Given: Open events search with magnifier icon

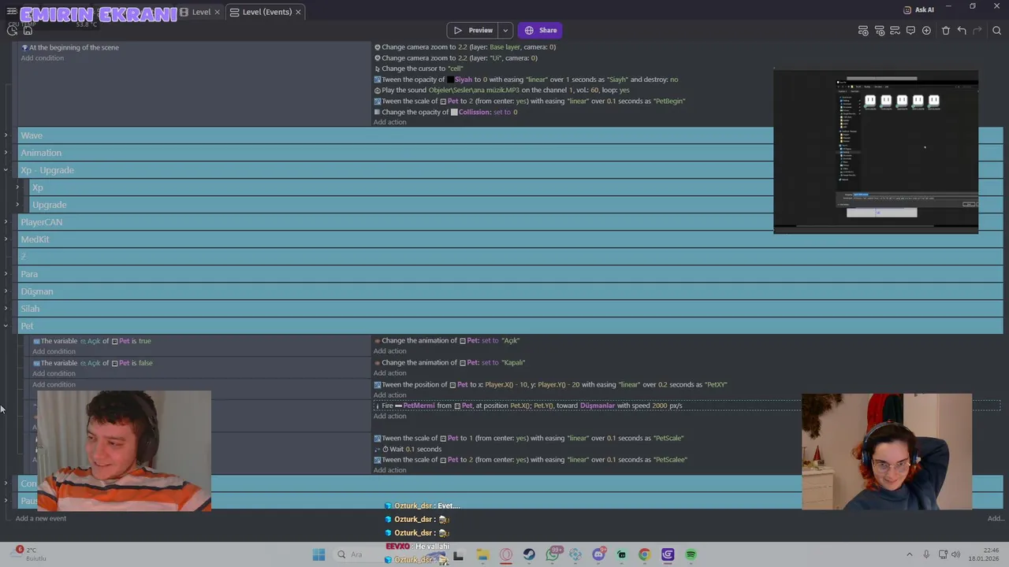Looking at the screenshot, I should (996, 31).
